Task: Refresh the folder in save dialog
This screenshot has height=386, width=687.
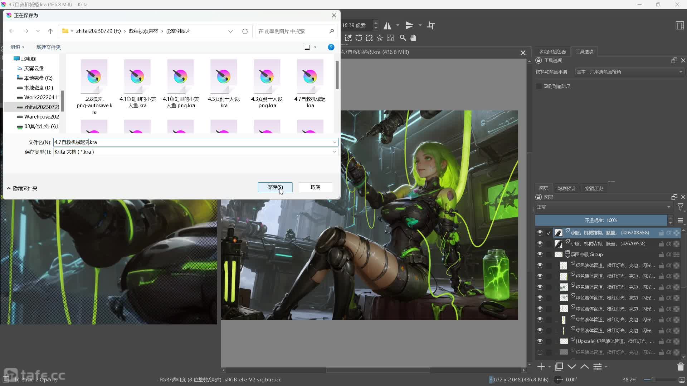Action: pyautogui.click(x=245, y=31)
